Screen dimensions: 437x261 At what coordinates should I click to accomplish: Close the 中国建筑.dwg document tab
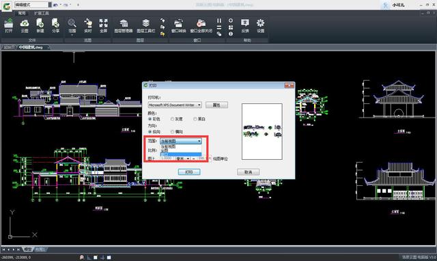(48, 47)
